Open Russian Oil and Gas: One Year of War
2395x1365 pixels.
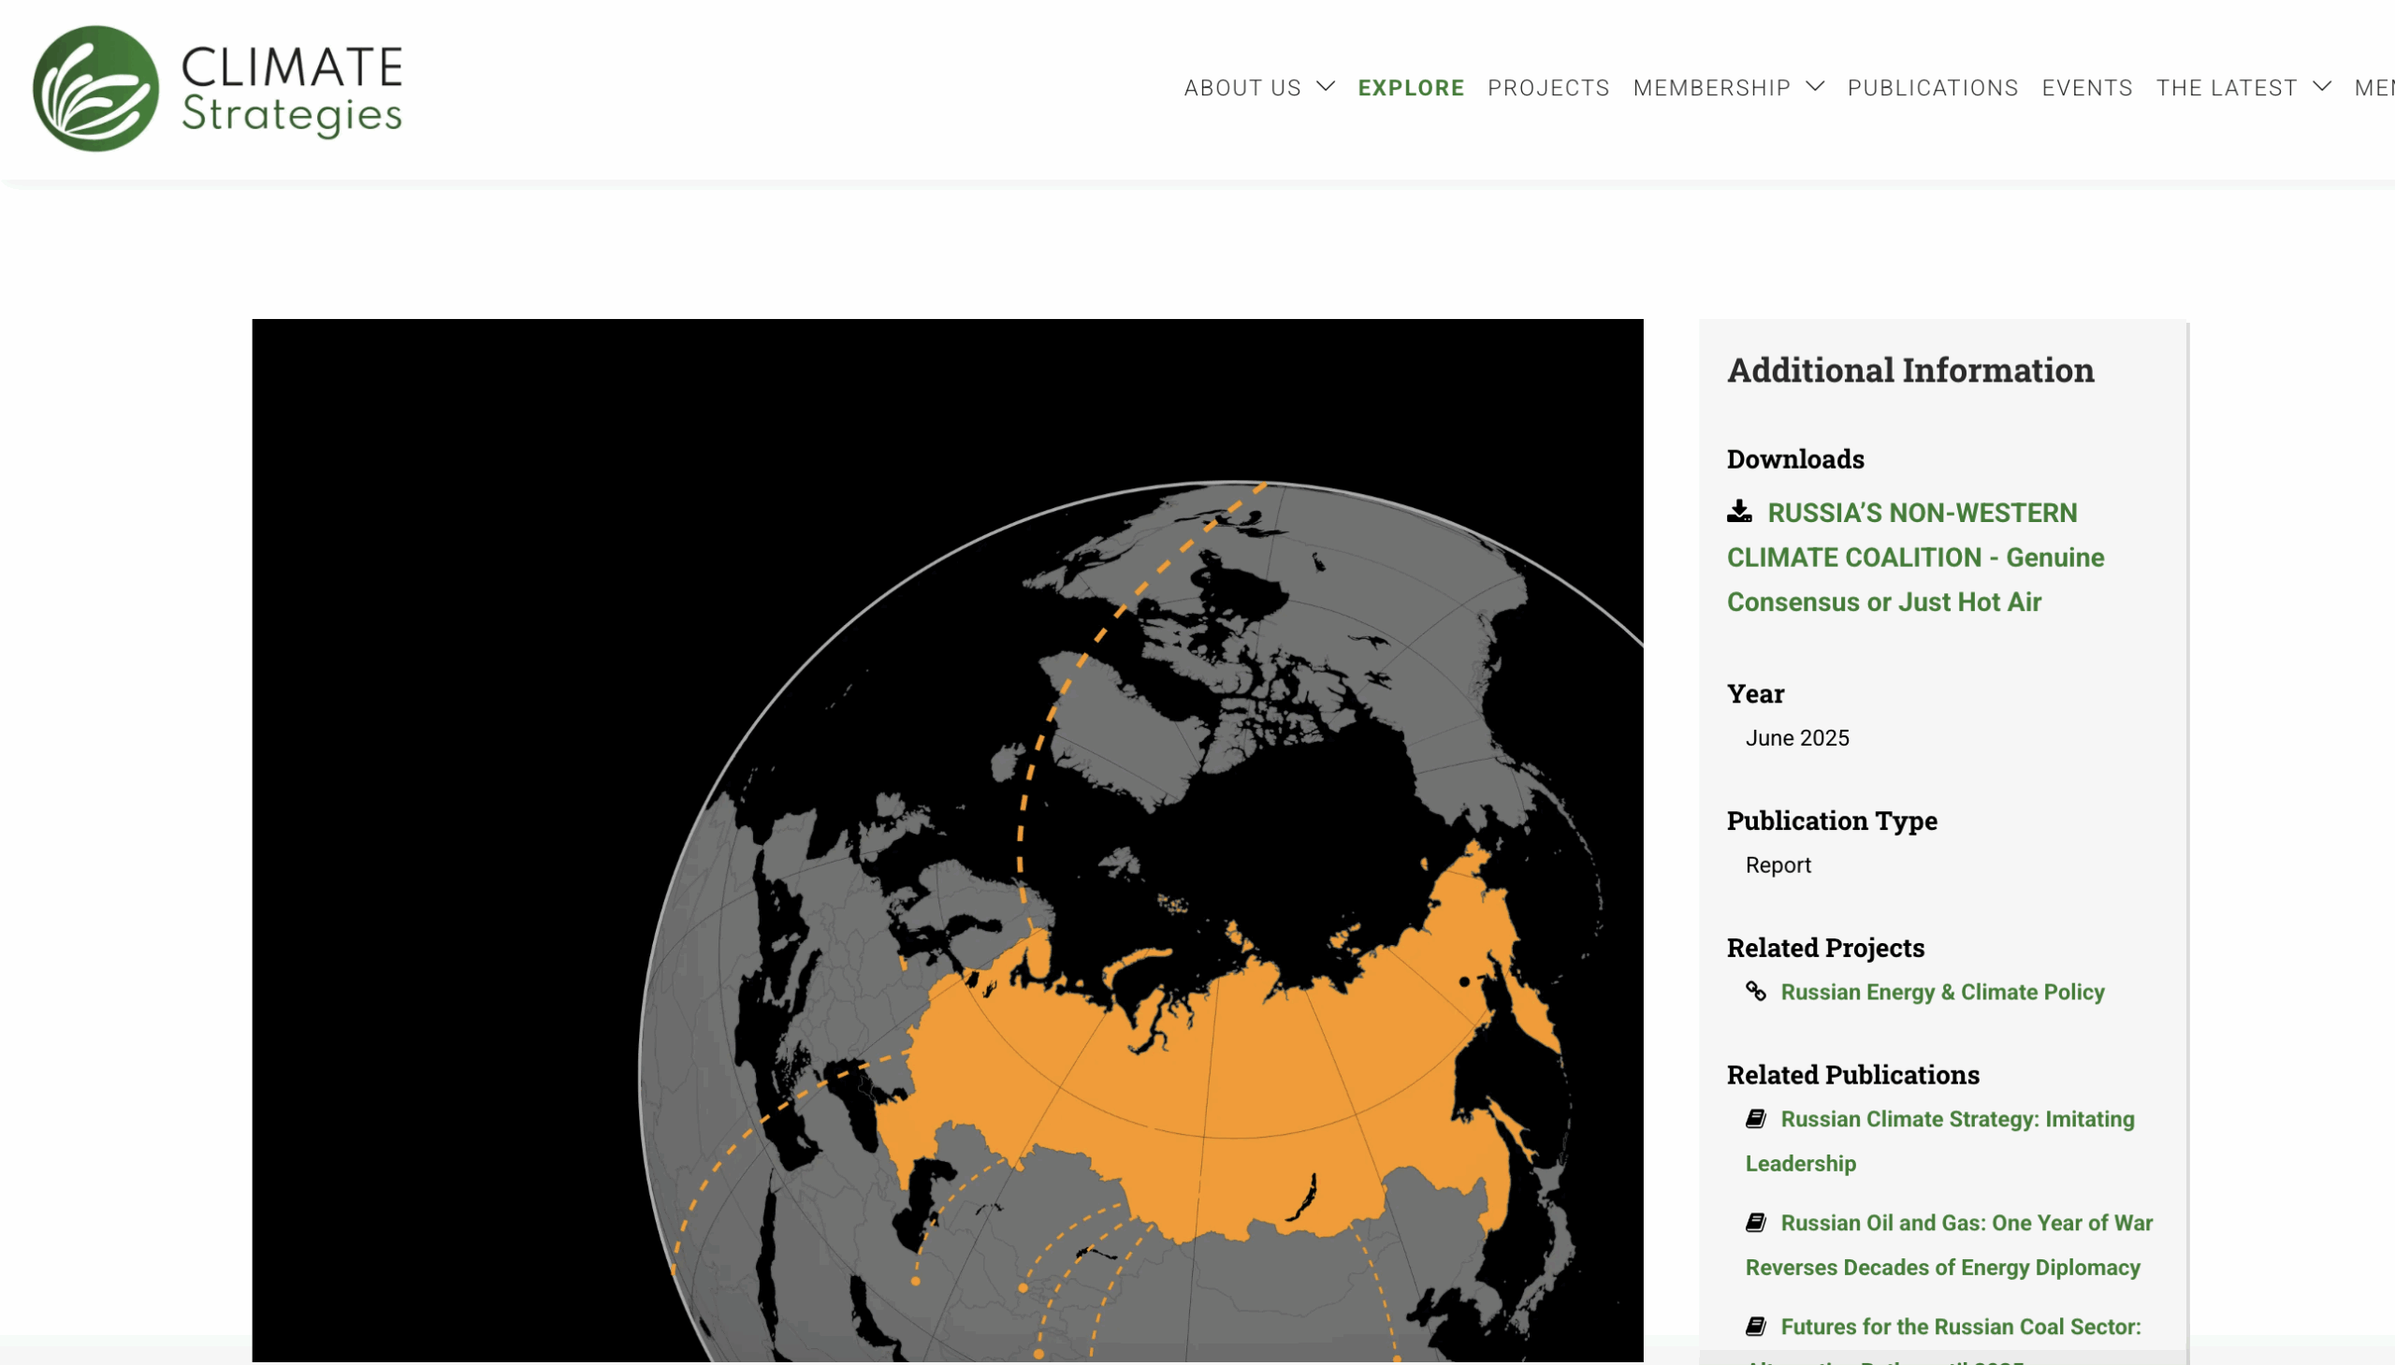click(x=1949, y=1245)
